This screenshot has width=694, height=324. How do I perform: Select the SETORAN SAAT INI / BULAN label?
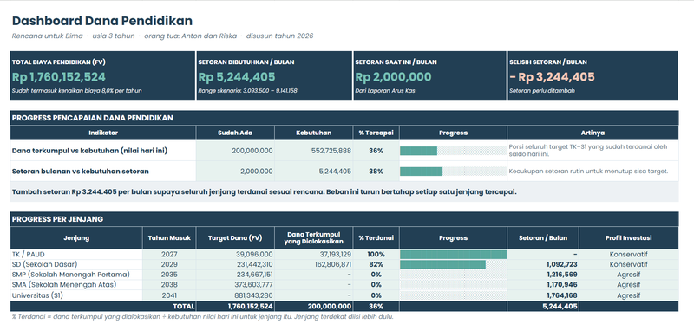tap(396, 62)
